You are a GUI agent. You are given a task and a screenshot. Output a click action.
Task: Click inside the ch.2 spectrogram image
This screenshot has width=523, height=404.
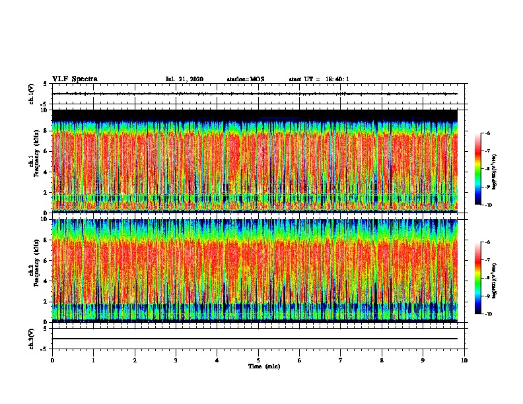tap(255, 271)
